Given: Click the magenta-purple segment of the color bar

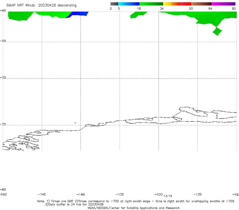Looking at the screenshot, I should tap(223, 4).
